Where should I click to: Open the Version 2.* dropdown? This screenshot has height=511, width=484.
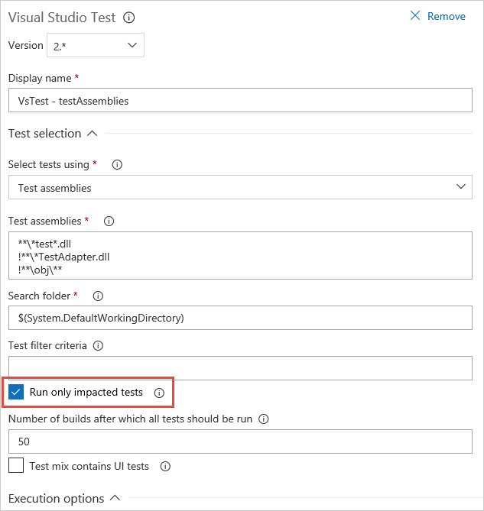(x=96, y=46)
